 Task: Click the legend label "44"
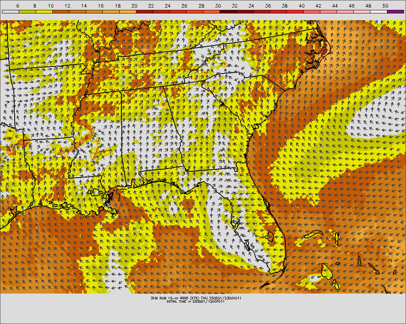click(335, 6)
